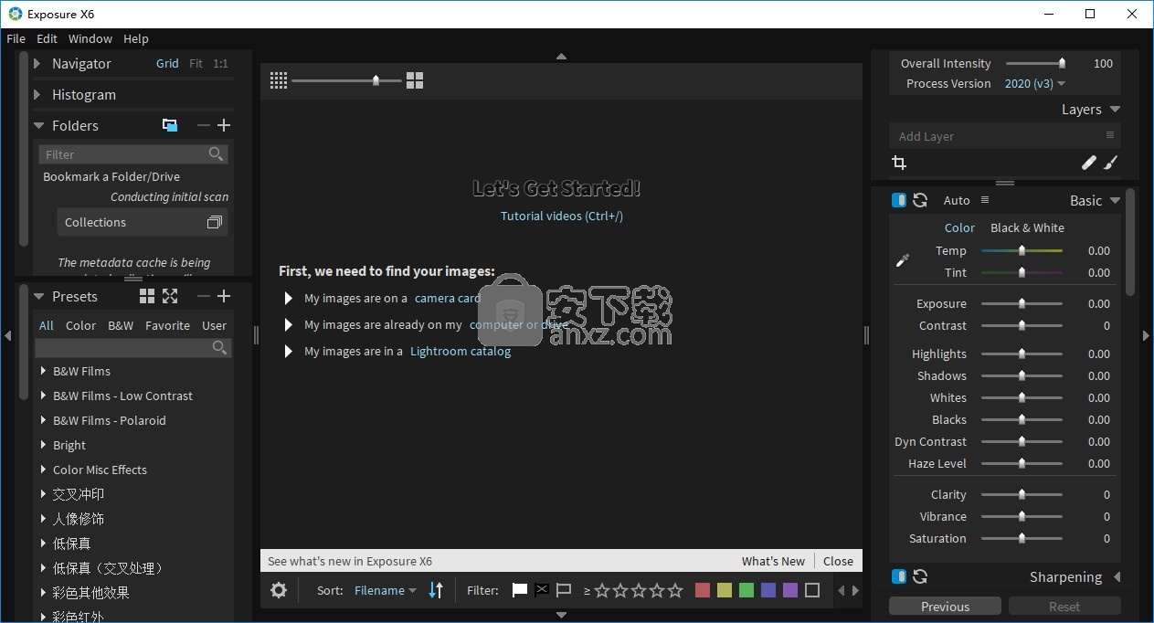Switch Basic panel to Color mode

click(959, 227)
